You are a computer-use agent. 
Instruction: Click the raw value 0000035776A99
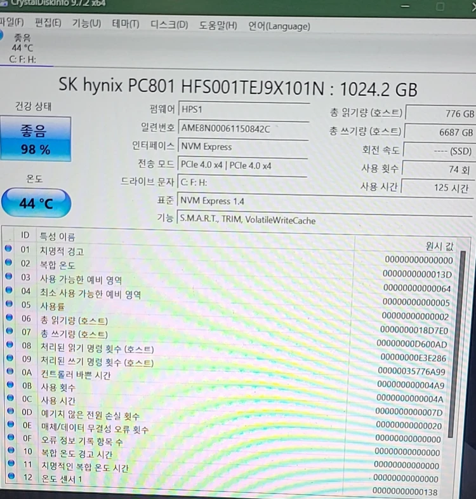pos(411,371)
